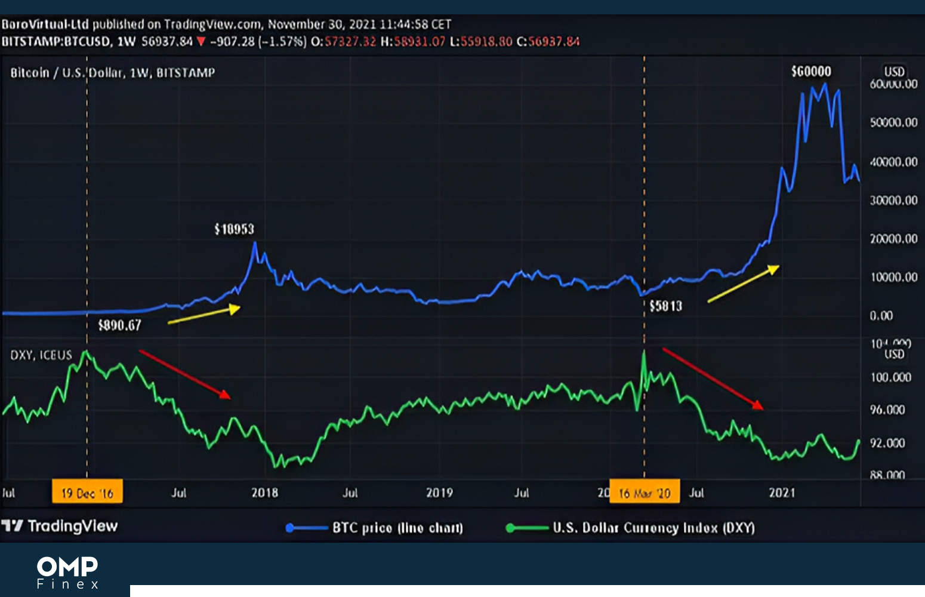Click the 40000.00 price axis tick
The height and width of the screenshot is (597, 925).
(x=894, y=162)
